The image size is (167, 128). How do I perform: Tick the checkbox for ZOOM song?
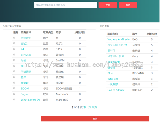(14, 88)
